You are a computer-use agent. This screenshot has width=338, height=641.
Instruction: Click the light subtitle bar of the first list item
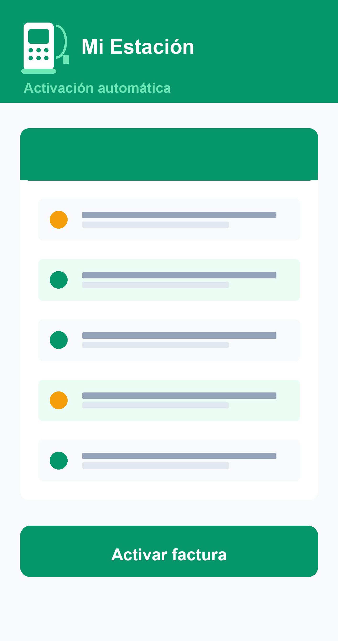click(x=155, y=225)
